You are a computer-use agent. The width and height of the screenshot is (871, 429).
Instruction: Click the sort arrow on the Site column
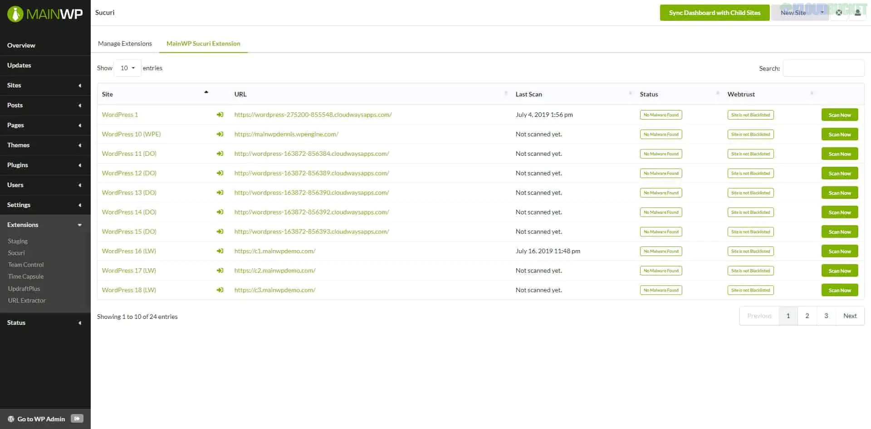point(206,92)
